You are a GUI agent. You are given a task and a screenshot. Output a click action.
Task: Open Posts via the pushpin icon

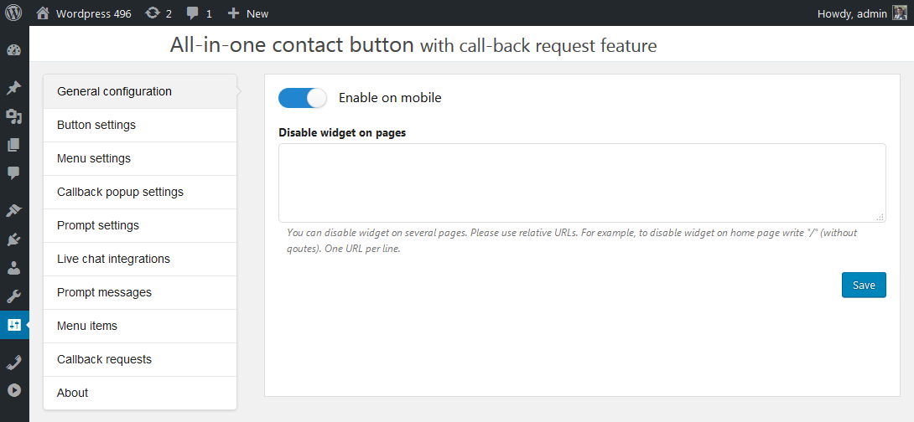click(x=14, y=88)
